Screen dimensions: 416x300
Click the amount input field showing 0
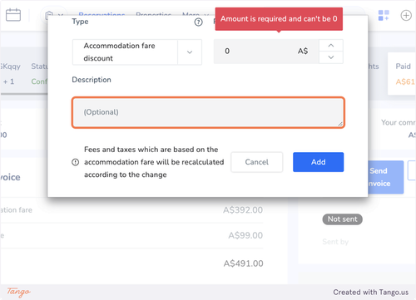pyautogui.click(x=265, y=52)
